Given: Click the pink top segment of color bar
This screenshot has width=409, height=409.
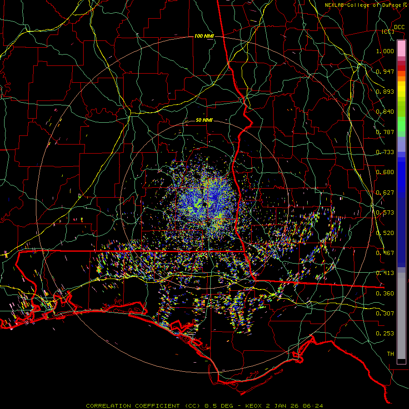Looking at the screenshot, I should pos(401,48).
